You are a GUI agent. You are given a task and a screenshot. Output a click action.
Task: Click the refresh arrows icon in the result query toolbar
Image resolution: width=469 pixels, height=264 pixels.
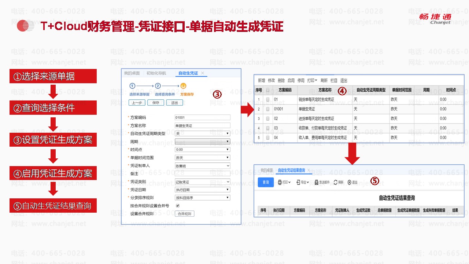tap(335, 182)
